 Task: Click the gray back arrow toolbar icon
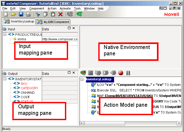pos(70,14)
